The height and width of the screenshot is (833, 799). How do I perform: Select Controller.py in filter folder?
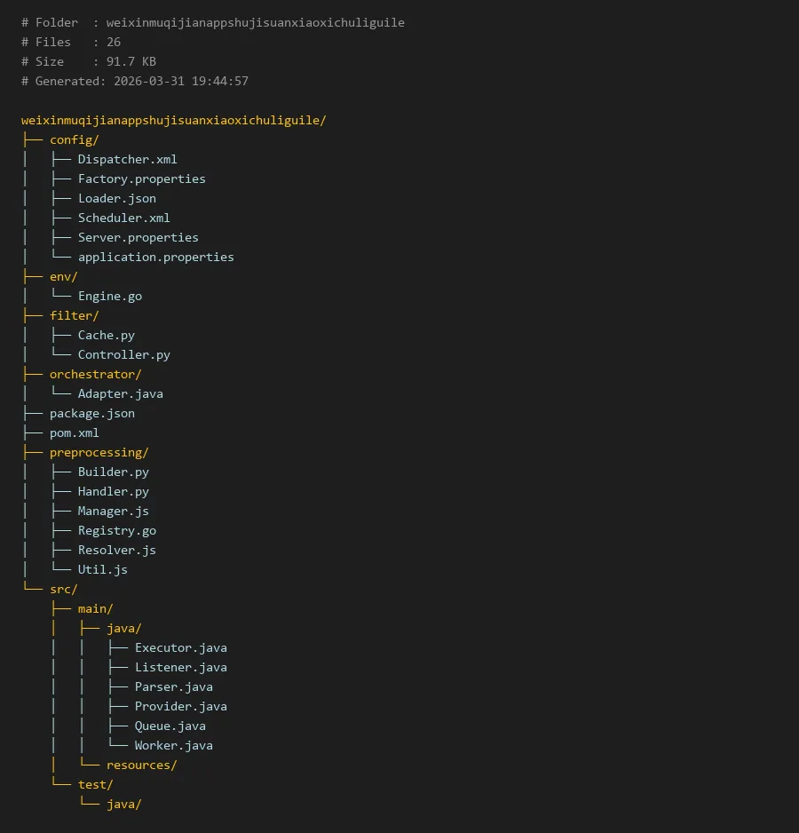point(123,354)
